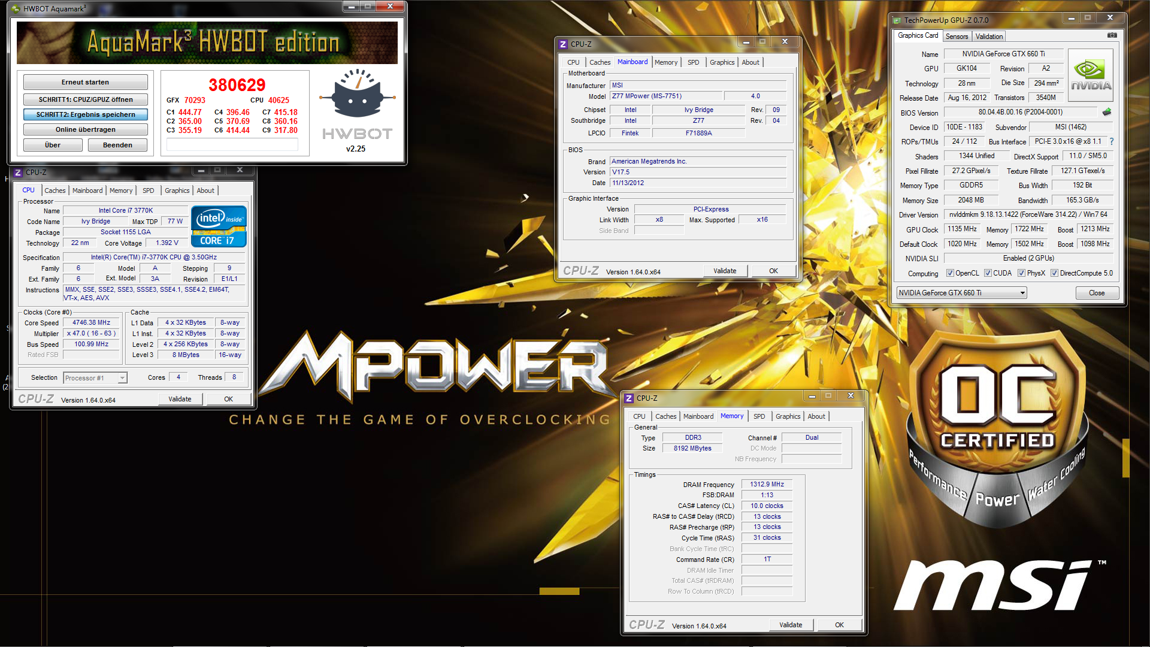The image size is (1150, 647).
Task: Open About tab in CPU-Z processor window
Action: 205,191
